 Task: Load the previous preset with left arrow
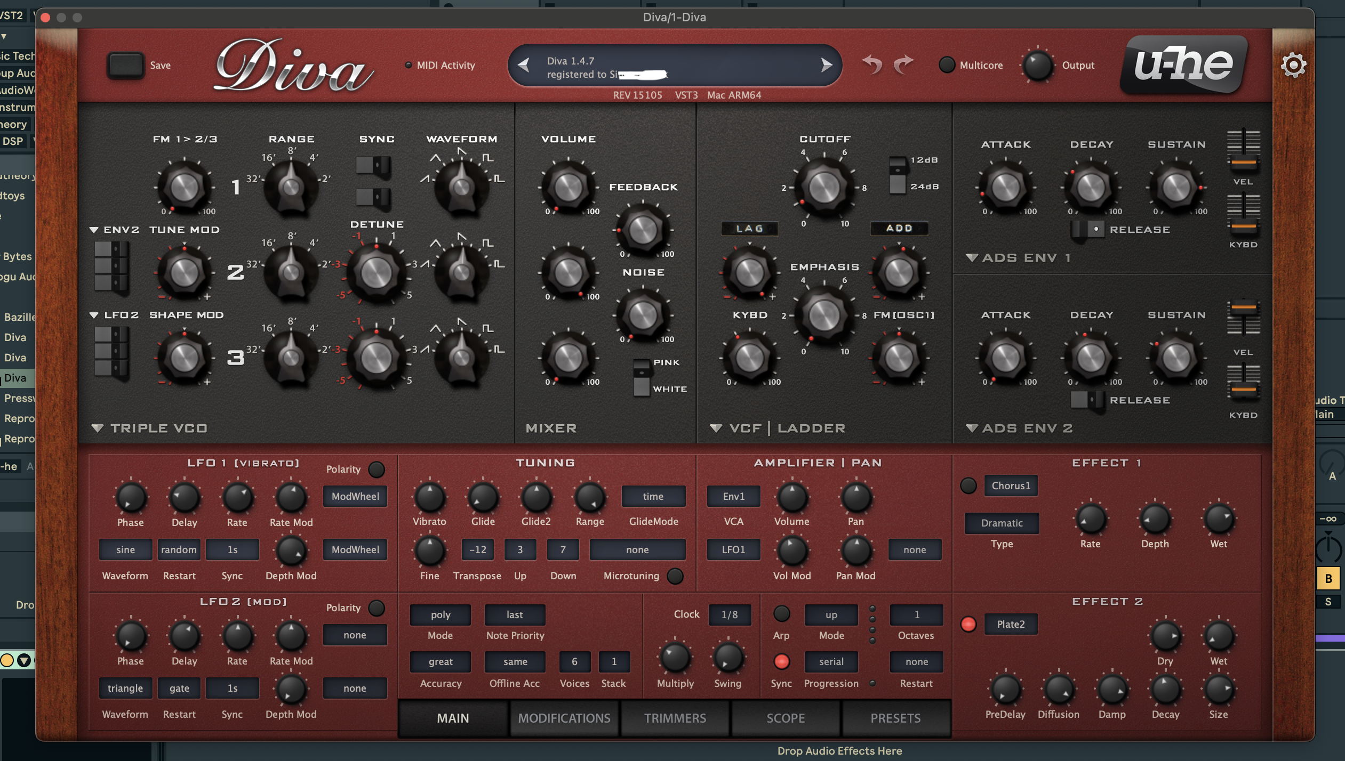click(x=524, y=65)
